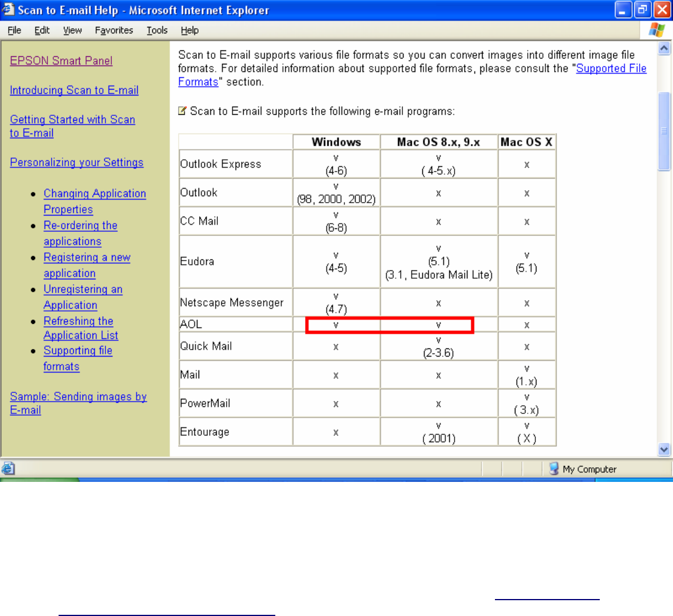673x616 pixels.
Task: Click the My Computer zone icon
Action: pos(554,468)
